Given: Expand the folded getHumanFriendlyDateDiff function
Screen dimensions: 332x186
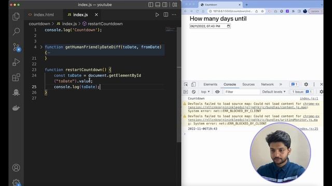Looking at the screenshot, I should [41, 47].
